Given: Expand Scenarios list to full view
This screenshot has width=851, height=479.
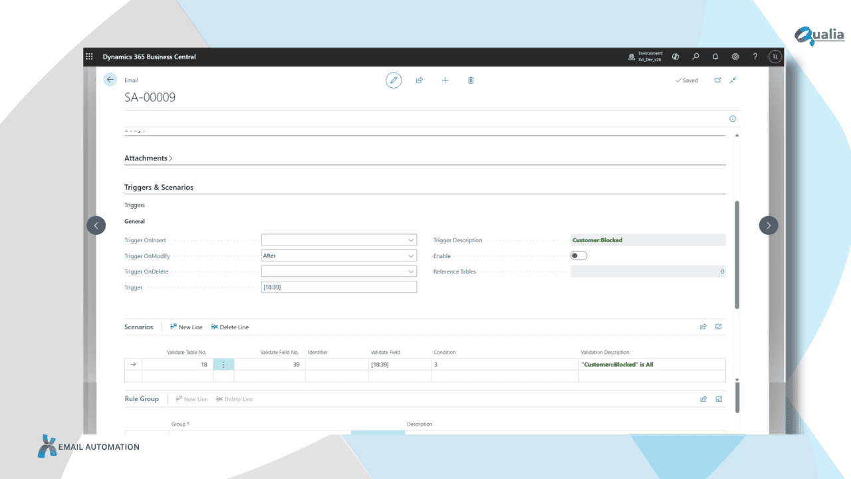Looking at the screenshot, I should click(719, 327).
